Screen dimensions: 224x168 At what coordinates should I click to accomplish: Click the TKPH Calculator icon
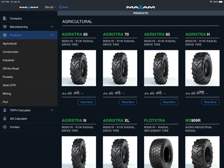(5, 110)
